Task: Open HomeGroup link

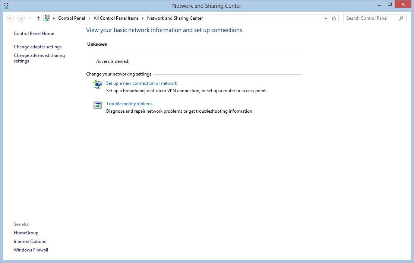Action: [x=26, y=233]
